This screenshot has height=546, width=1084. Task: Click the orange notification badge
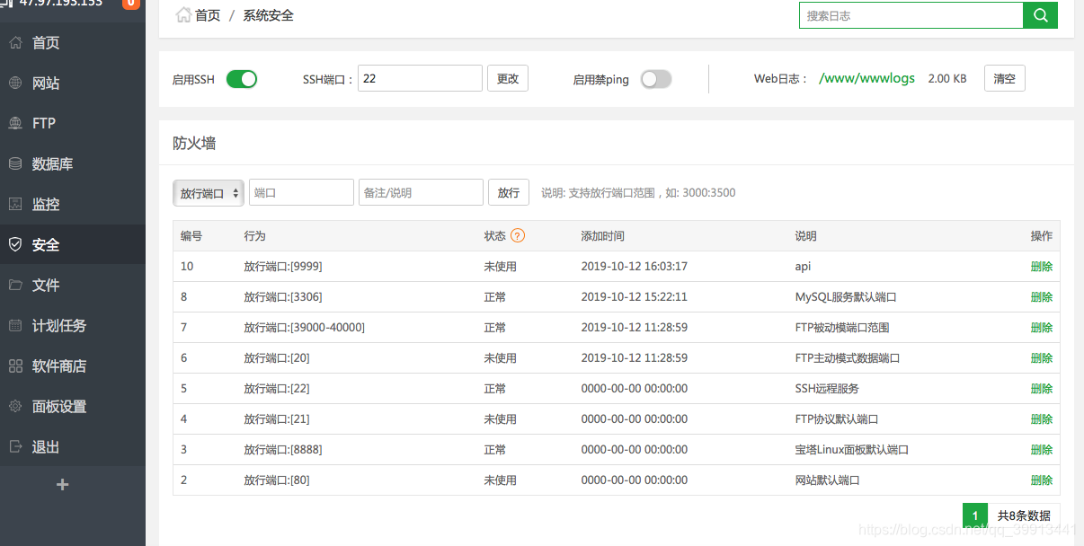coord(130,4)
